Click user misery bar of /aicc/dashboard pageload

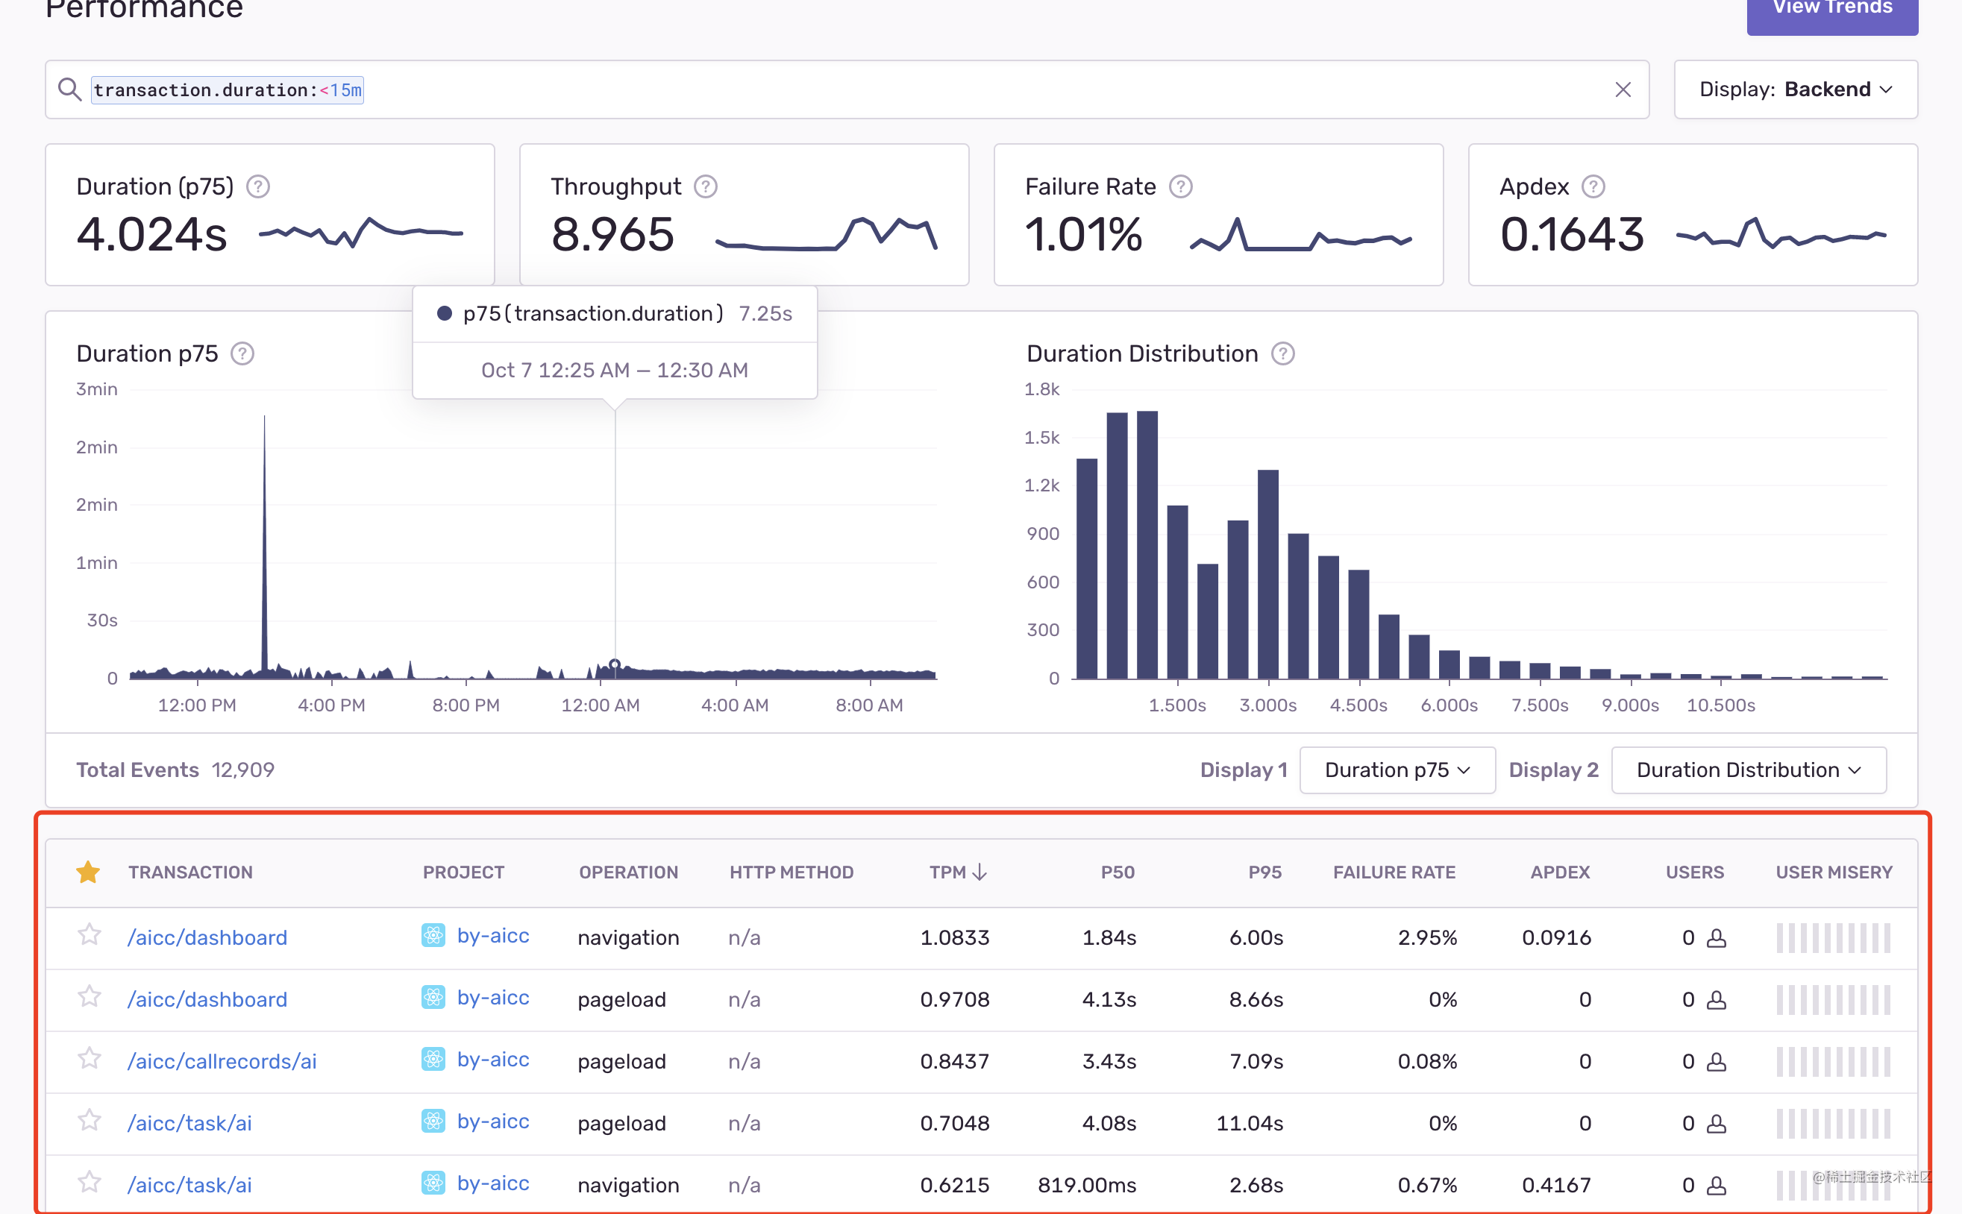click(1833, 998)
